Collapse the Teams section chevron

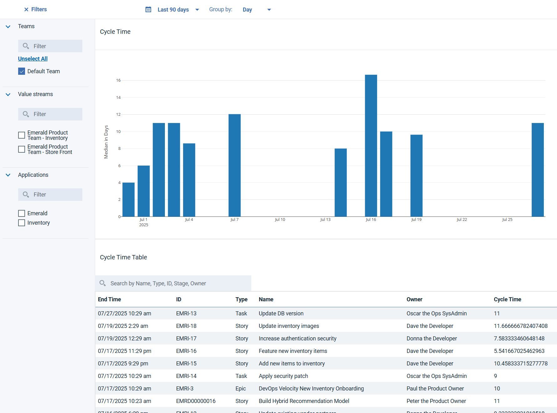pyautogui.click(x=8, y=27)
